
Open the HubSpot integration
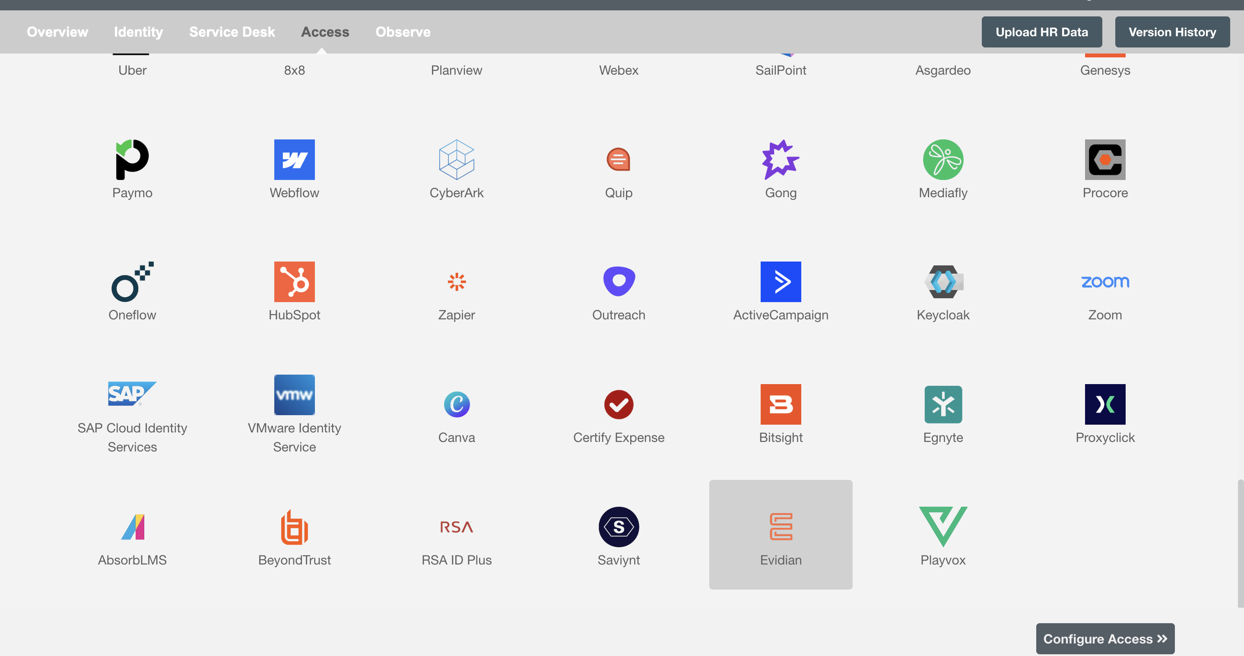(x=295, y=291)
